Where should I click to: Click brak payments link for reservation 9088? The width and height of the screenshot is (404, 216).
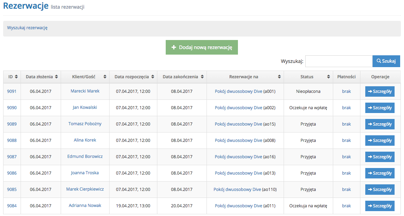pyautogui.click(x=346, y=141)
